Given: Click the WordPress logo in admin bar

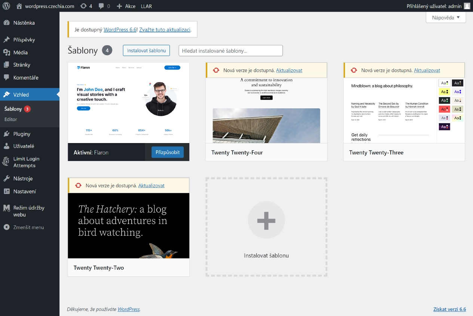Looking at the screenshot, I should click(6, 6).
